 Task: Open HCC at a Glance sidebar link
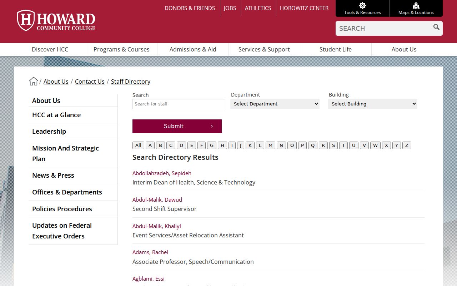pos(56,115)
